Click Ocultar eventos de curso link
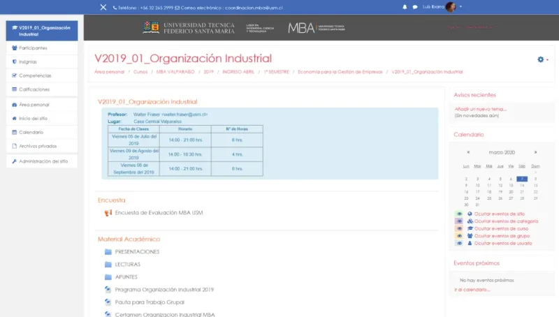The width and height of the screenshot is (559, 317). pos(501,228)
